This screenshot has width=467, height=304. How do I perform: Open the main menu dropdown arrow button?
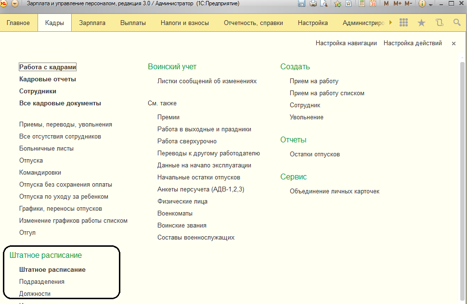coord(14,4)
